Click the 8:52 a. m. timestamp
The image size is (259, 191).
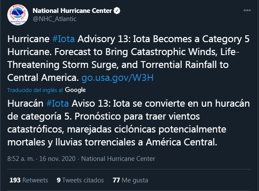coord(21,159)
